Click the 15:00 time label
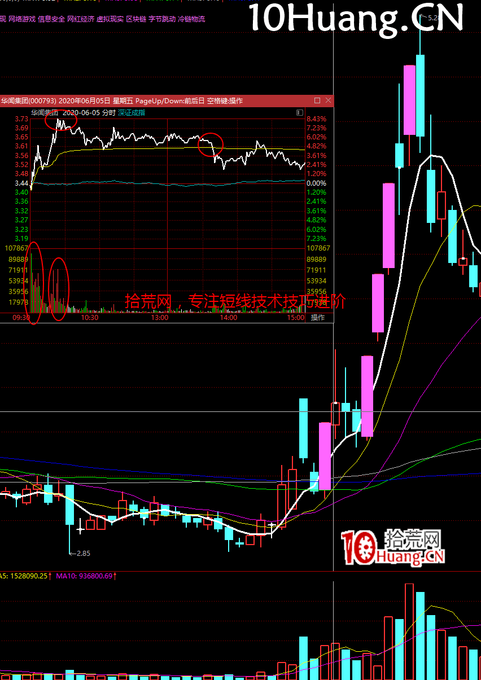This screenshot has width=481, height=680. [x=296, y=318]
